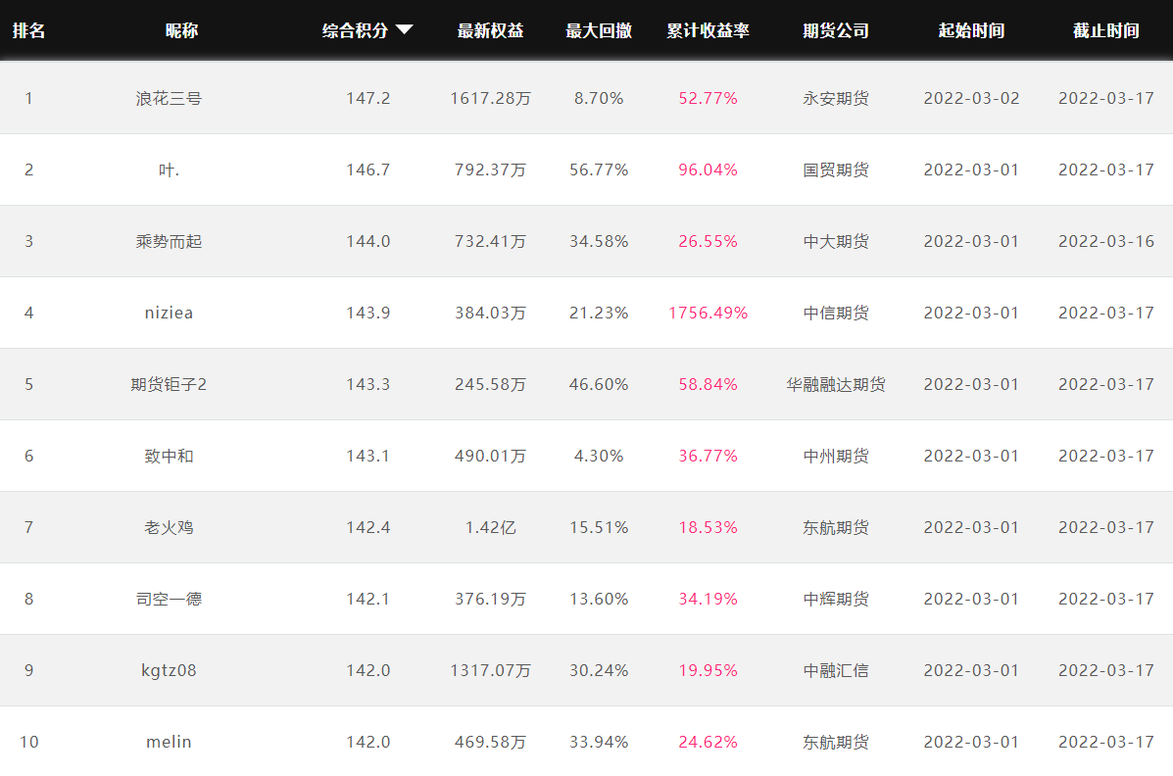Select the 147.2 composite score
Screen dimensions: 1173x776
368,98
